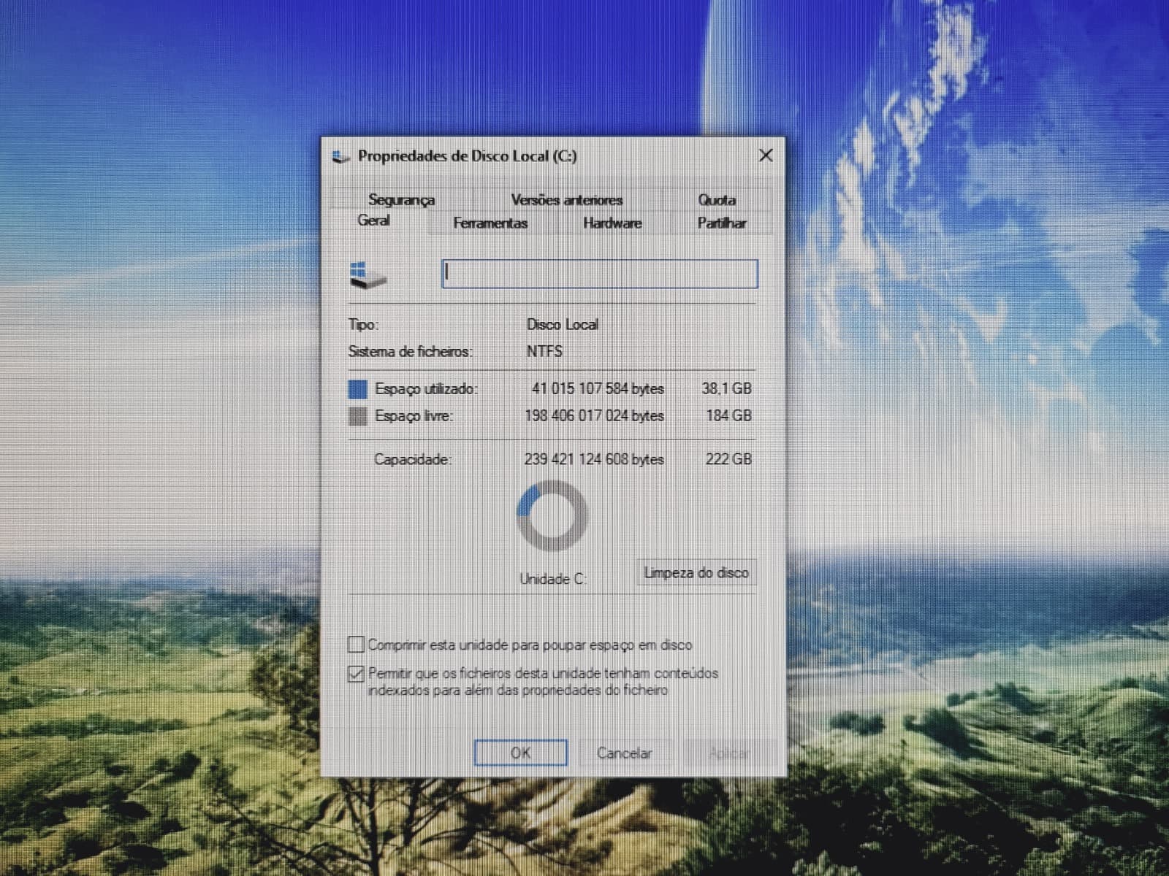Viewport: 1169px width, 876px height.
Task: Click the 'Unidade C:' label
Action: 553,579
